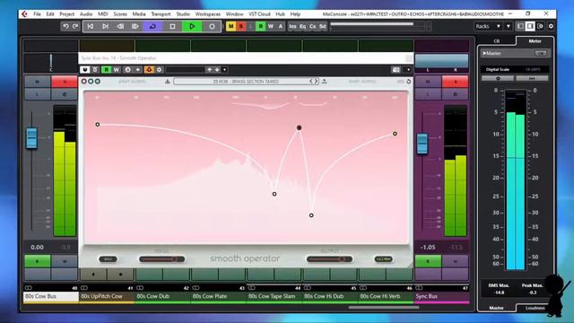Click the Redo arrow in the toolbar

tap(75, 26)
